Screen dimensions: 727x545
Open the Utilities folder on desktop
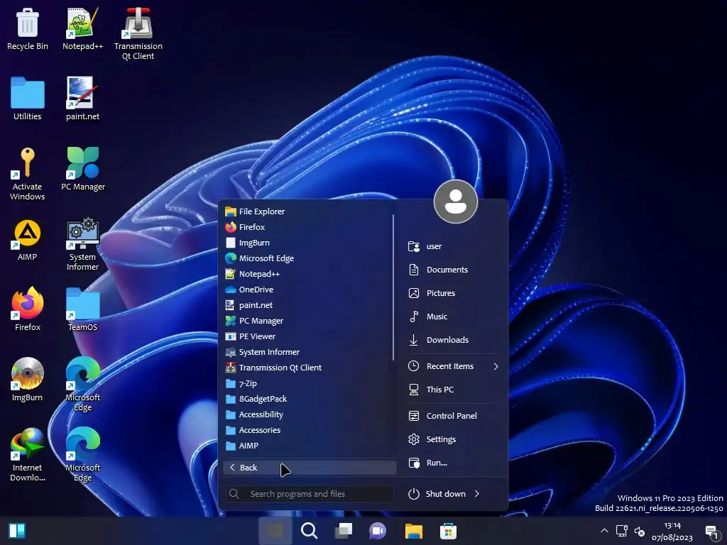click(x=28, y=99)
